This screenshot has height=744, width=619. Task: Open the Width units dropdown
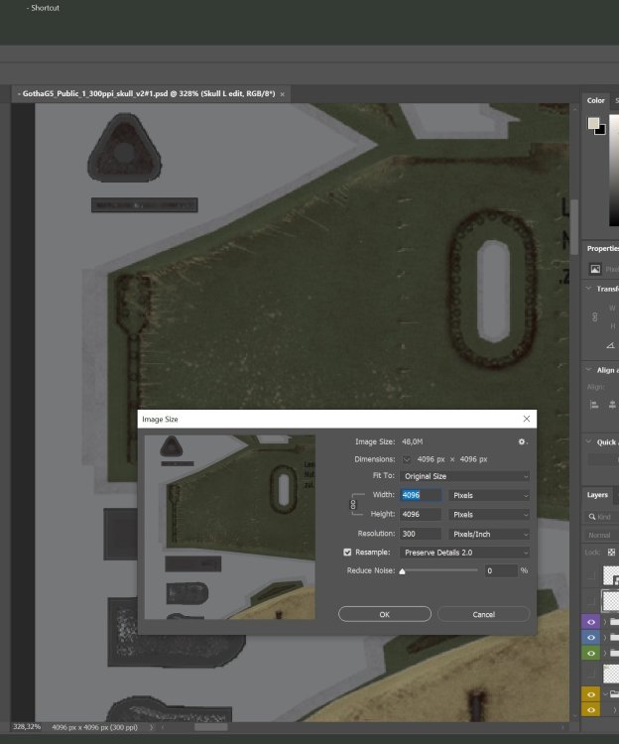[x=490, y=495]
